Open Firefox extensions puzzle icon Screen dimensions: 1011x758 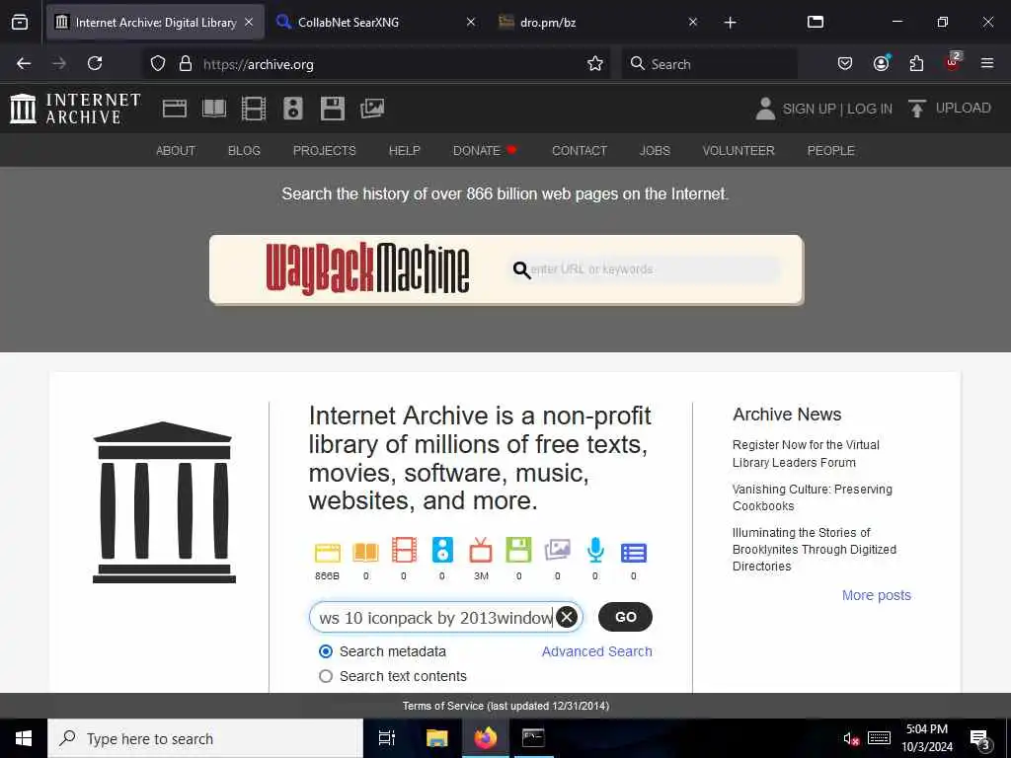click(x=916, y=63)
